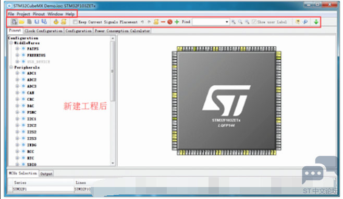Expand the FREERTOS tree node
The image size is (343, 199).
[x=17, y=55]
